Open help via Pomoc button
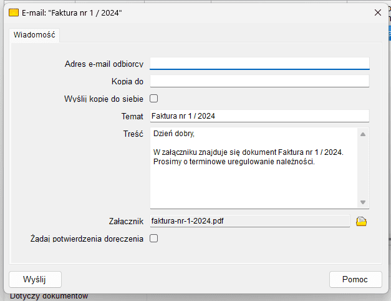Screen dimensions: 391x301 click(355, 279)
